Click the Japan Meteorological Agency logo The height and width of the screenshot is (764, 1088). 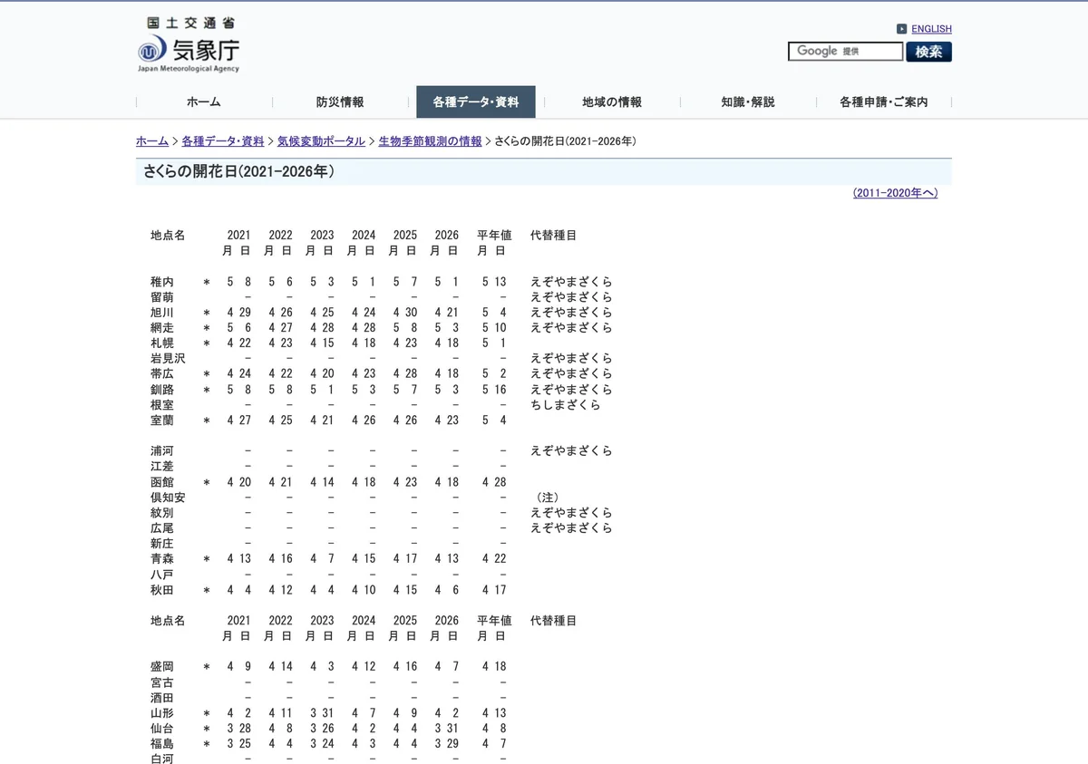pos(189,45)
